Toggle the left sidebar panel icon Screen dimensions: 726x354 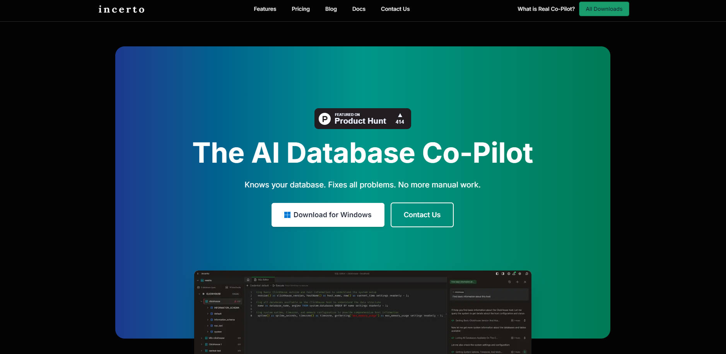point(497,274)
